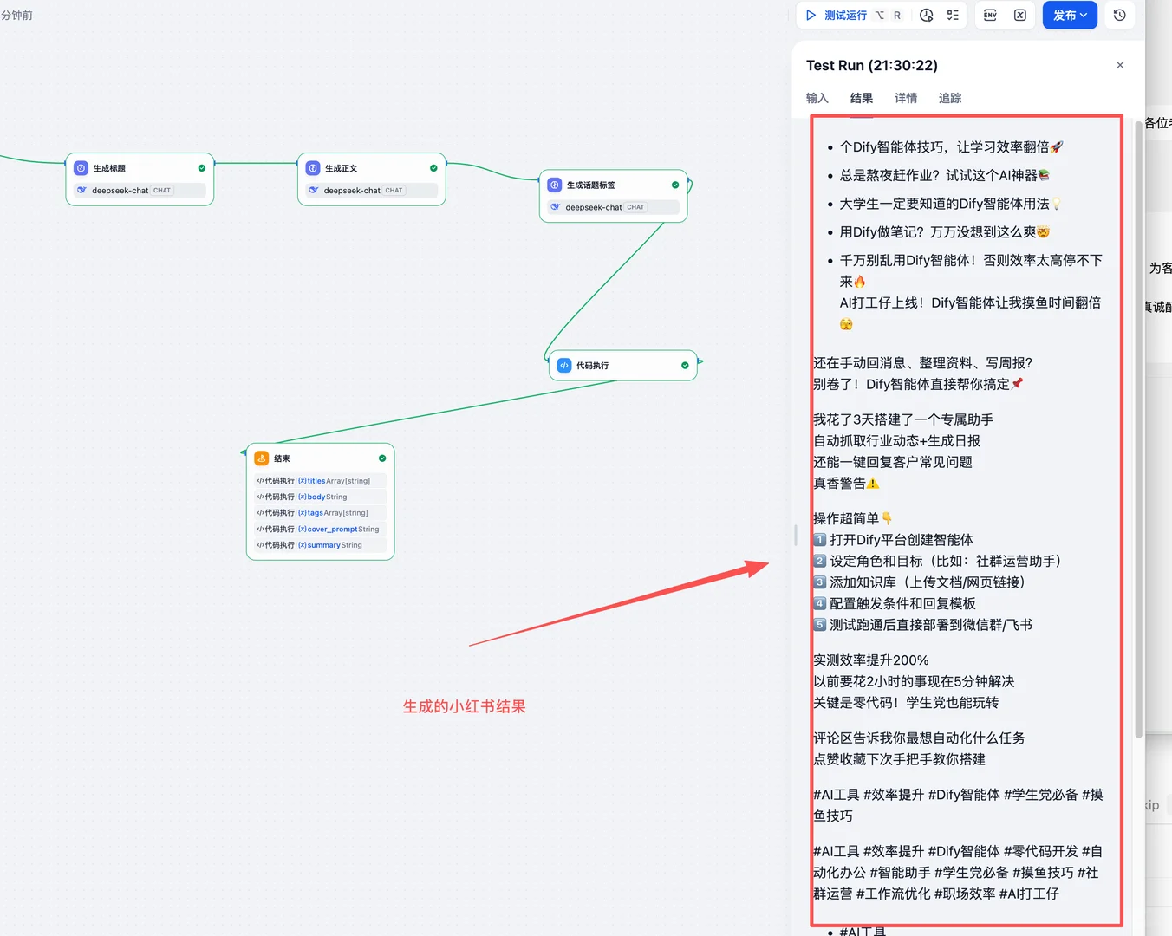
Task: Click the results panel vertical scrollbar
Action: [x=1138, y=429]
